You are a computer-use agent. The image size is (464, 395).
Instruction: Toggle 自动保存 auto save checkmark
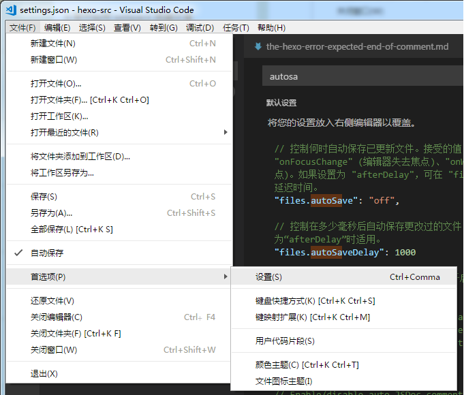(18, 253)
